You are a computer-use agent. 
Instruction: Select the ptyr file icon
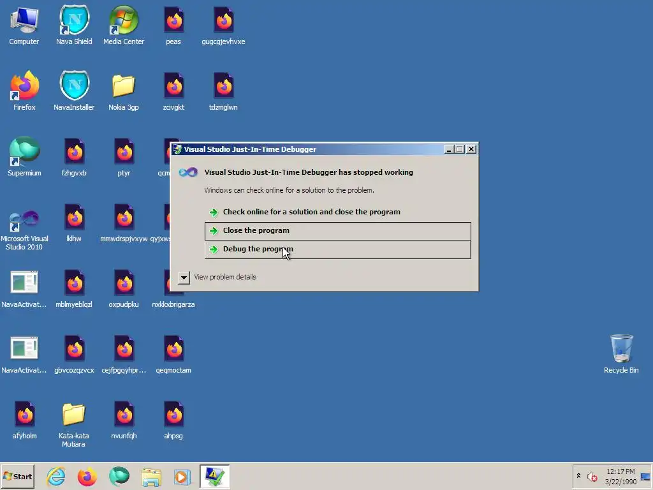(x=124, y=158)
